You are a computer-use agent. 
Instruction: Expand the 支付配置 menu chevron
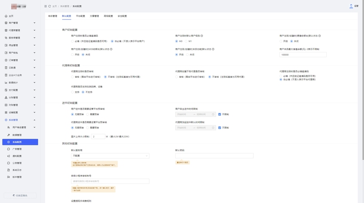[35, 90]
